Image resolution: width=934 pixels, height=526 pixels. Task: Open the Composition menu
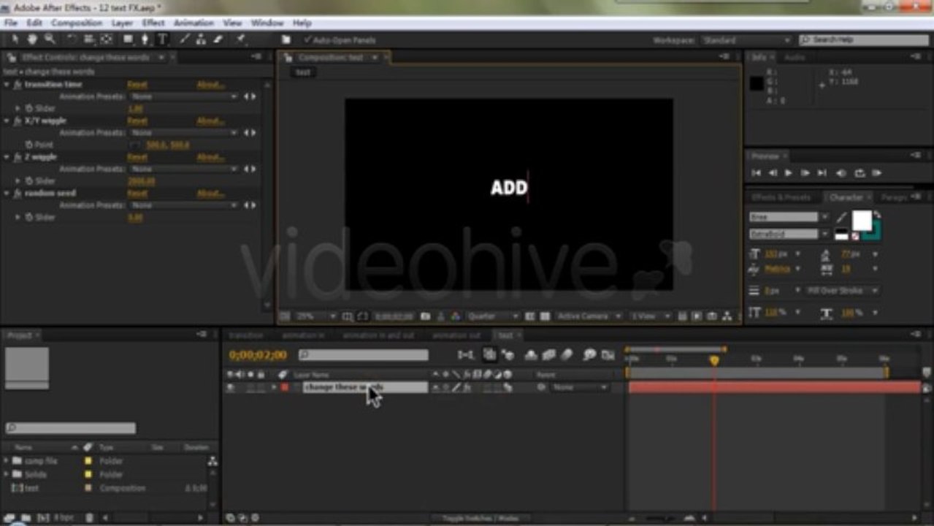(x=77, y=23)
